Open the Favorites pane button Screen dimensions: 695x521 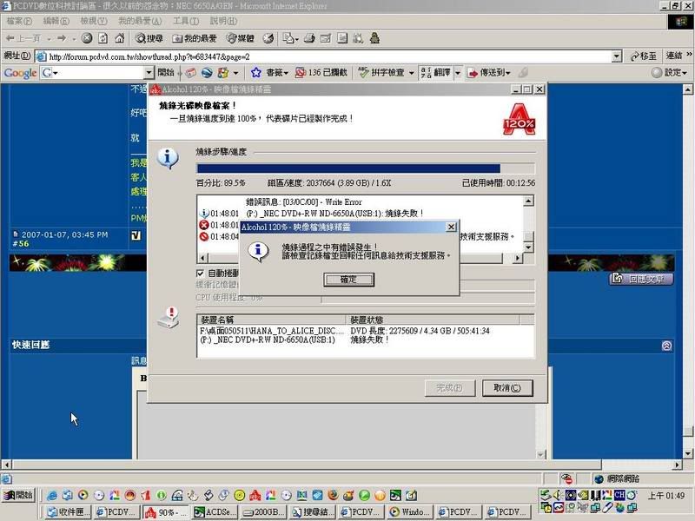[194, 38]
